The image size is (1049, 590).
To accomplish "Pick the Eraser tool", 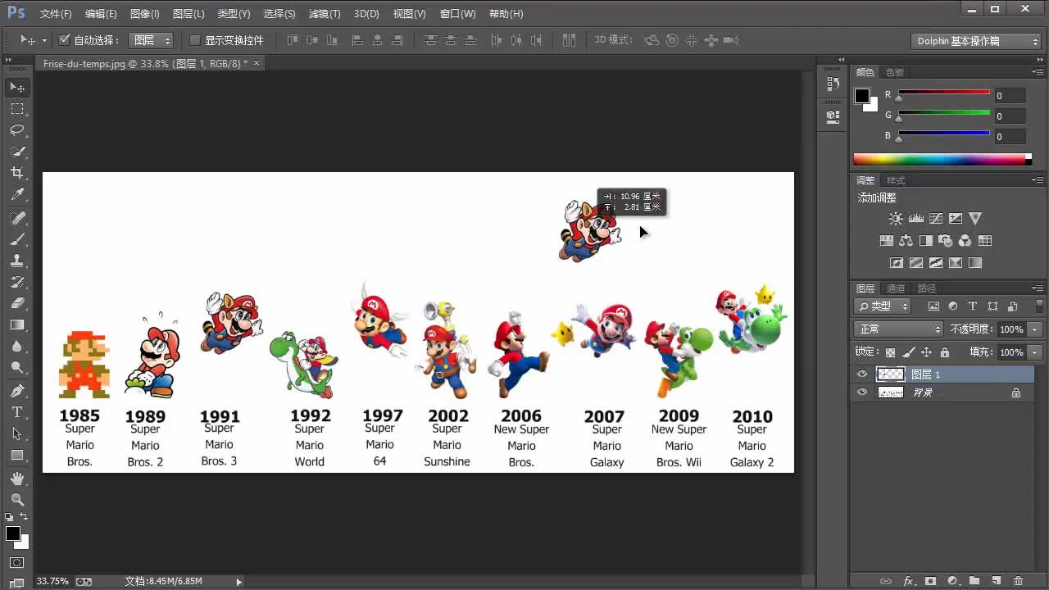I will [16, 303].
